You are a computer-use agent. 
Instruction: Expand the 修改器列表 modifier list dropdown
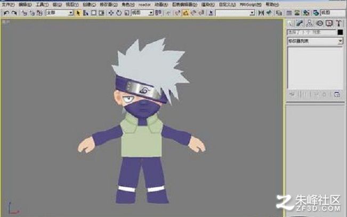coord(315,41)
